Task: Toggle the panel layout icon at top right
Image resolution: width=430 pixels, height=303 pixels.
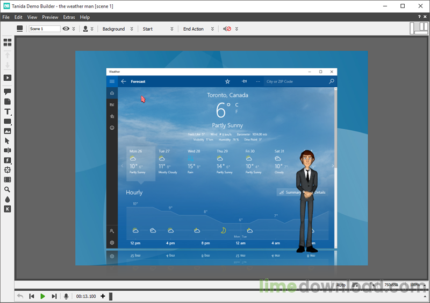Action: click(x=419, y=28)
